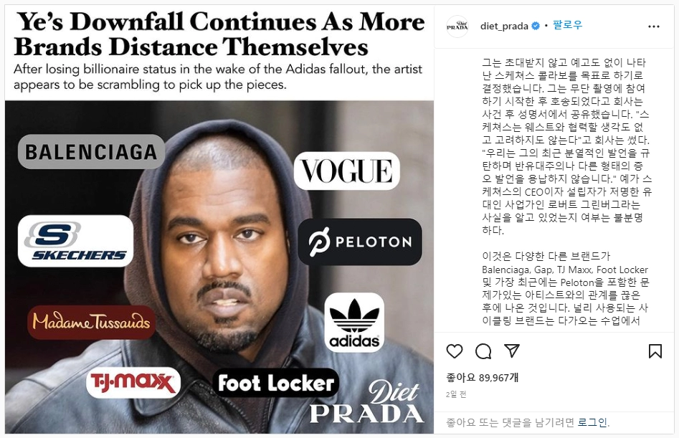Click the 로그인 login link
Viewport: 679px width, 438px height.
pyautogui.click(x=592, y=422)
